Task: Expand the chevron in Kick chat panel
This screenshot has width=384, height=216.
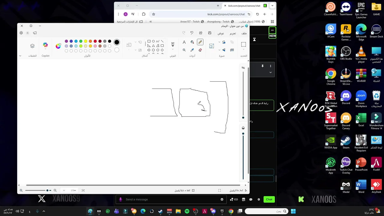Action: [270, 72]
